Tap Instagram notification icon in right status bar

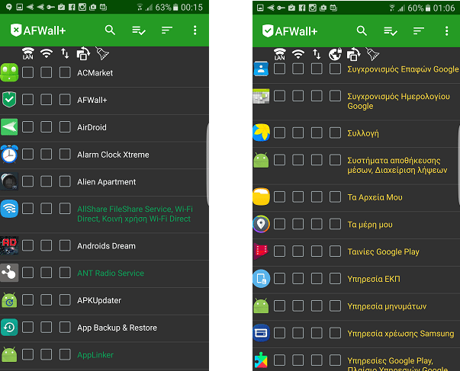pos(313,8)
